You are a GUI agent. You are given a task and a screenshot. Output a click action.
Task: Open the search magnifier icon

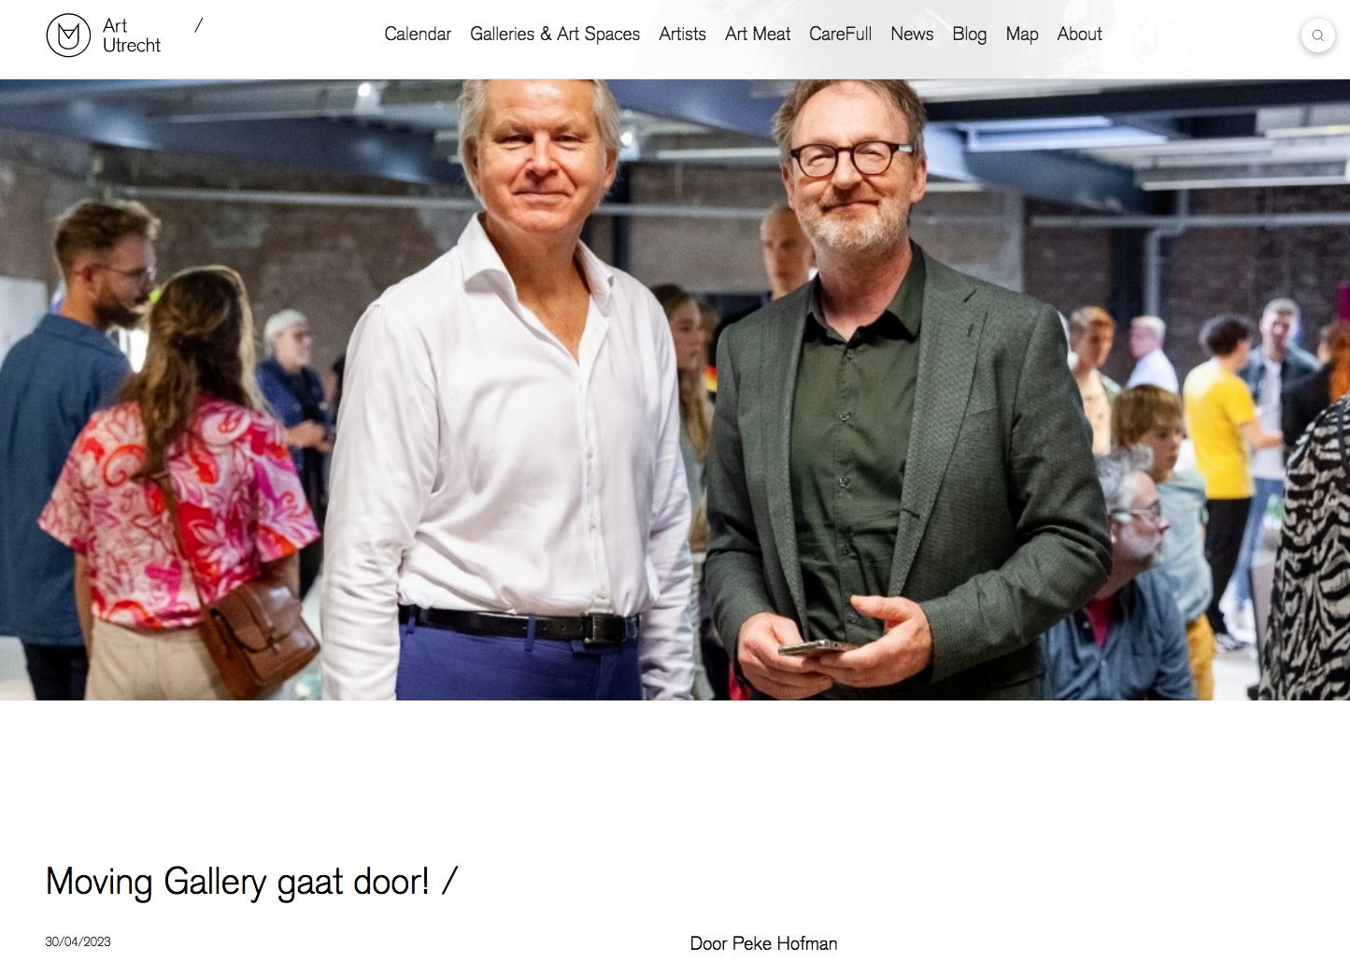coord(1317,35)
